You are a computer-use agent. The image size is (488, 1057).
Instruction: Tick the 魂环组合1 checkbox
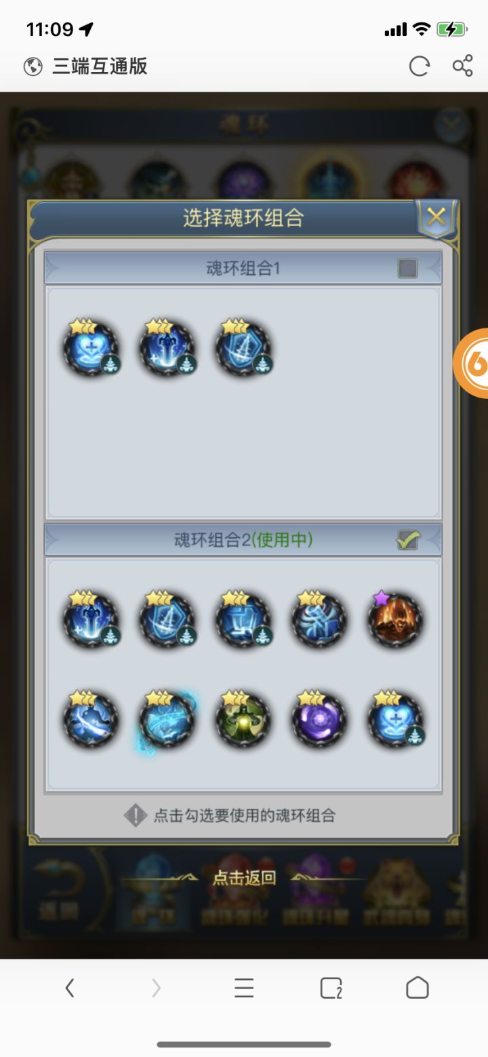(x=407, y=268)
